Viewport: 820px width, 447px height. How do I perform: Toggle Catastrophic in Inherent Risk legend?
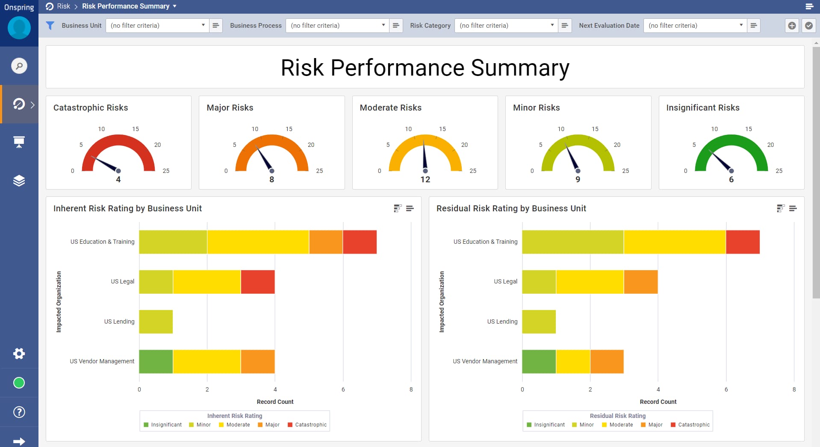pyautogui.click(x=307, y=425)
